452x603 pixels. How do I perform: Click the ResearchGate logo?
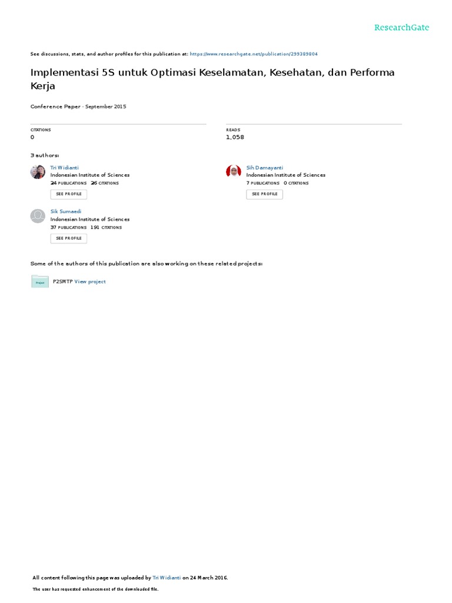tap(401, 28)
